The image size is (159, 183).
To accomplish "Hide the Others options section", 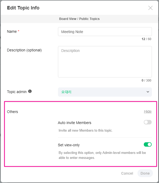I will (x=147, y=111).
